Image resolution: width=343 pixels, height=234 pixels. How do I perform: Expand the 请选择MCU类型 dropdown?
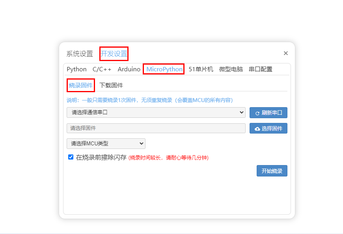pos(106,143)
